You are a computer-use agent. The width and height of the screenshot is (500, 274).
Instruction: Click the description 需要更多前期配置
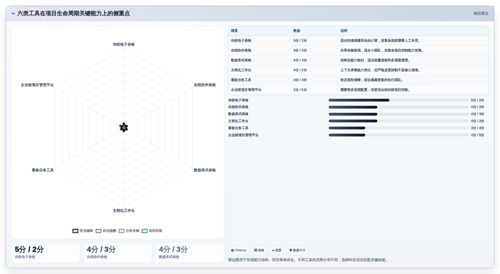(x=375, y=90)
